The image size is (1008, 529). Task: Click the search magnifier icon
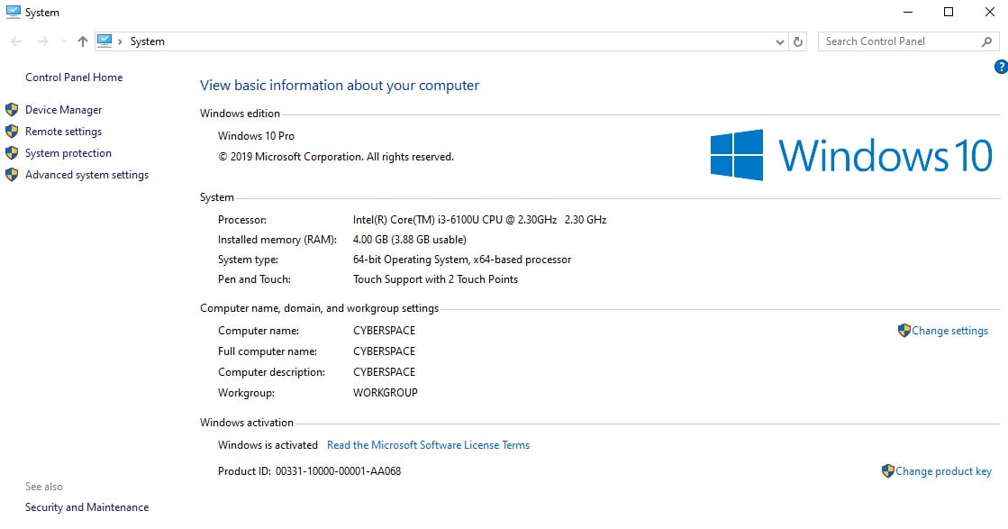[986, 41]
